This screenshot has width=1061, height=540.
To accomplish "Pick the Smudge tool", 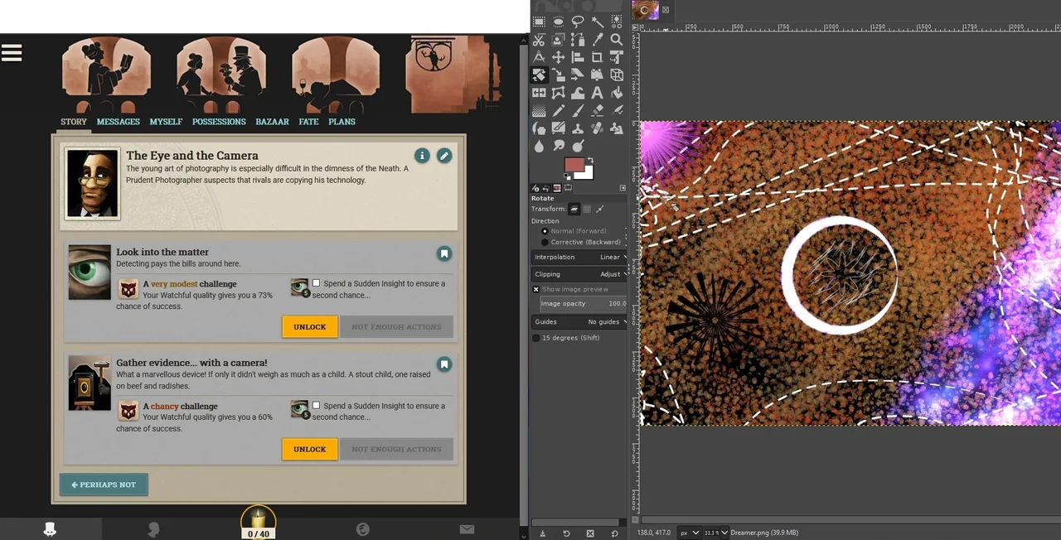I will (559, 147).
